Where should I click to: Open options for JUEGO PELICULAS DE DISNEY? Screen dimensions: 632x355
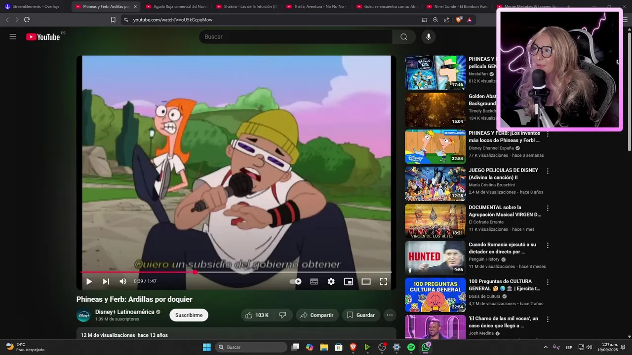tap(547, 171)
